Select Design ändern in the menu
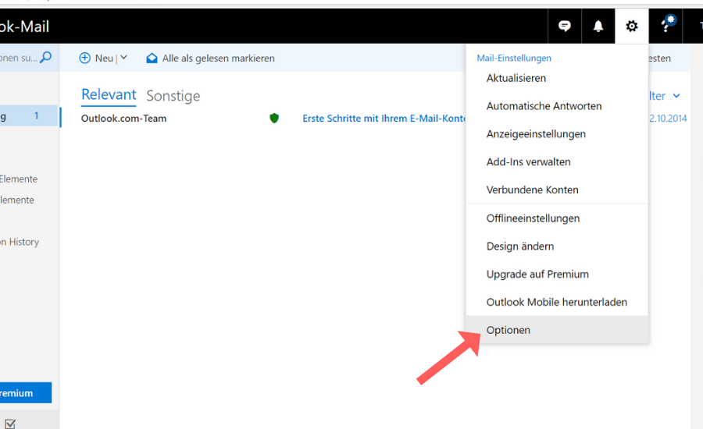The width and height of the screenshot is (703, 429). (x=520, y=246)
